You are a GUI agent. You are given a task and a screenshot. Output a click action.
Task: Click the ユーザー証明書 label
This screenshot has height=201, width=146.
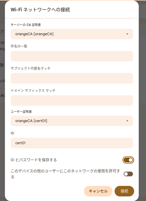(21, 112)
